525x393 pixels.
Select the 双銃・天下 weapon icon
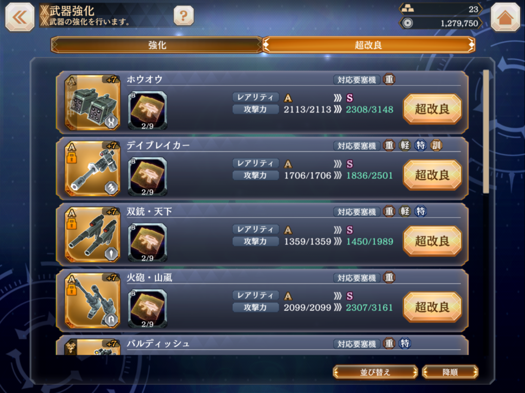point(92,234)
